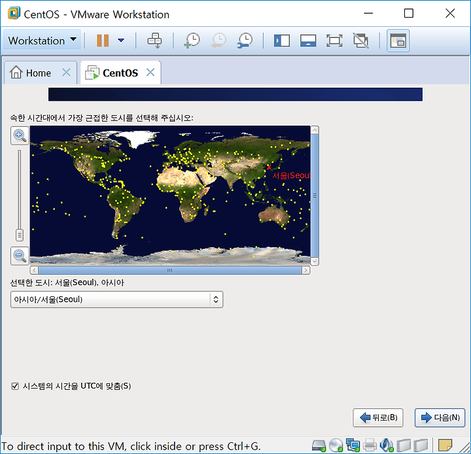Pause the virtual machine
The image size is (471, 454).
[x=103, y=41]
